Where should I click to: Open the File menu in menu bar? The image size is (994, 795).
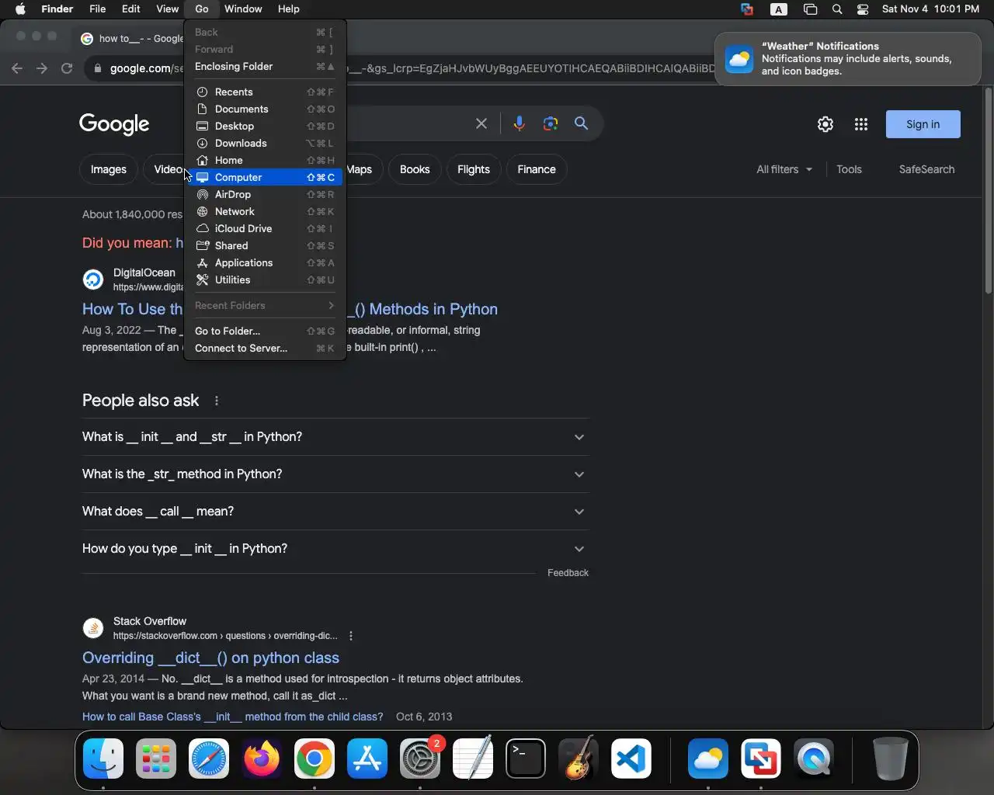click(98, 9)
